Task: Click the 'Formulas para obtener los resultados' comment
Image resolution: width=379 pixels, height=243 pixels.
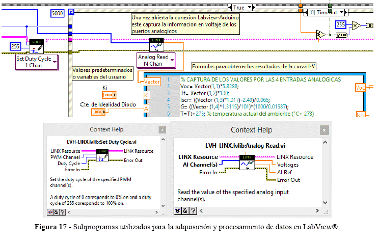Action: point(254,66)
